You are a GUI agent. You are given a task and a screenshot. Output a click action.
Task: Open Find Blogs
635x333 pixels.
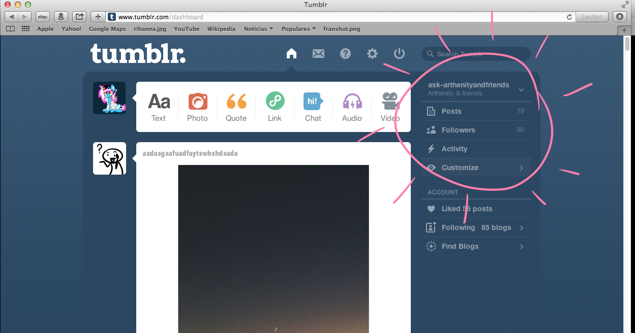(x=476, y=246)
